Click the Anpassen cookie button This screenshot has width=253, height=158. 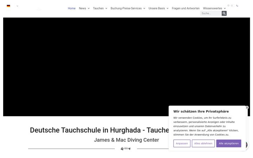tap(182, 143)
